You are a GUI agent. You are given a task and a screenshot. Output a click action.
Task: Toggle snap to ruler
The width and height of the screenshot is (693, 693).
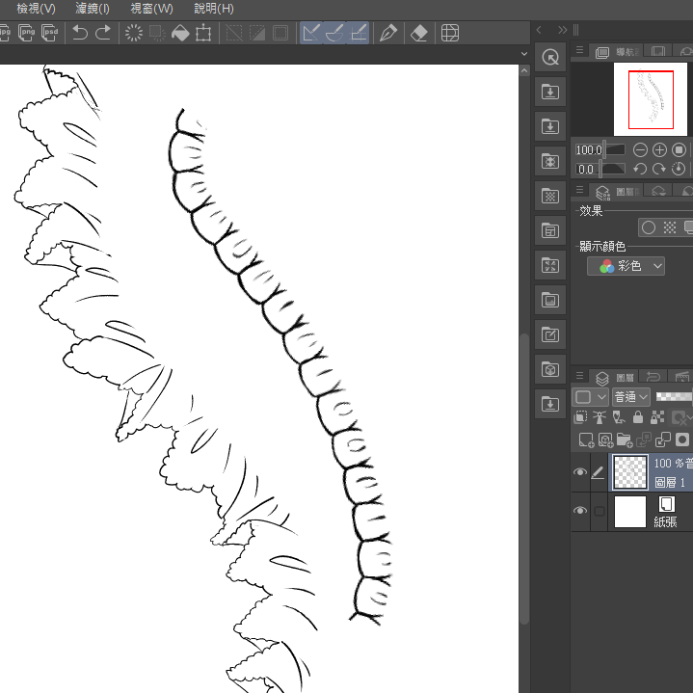(x=311, y=33)
